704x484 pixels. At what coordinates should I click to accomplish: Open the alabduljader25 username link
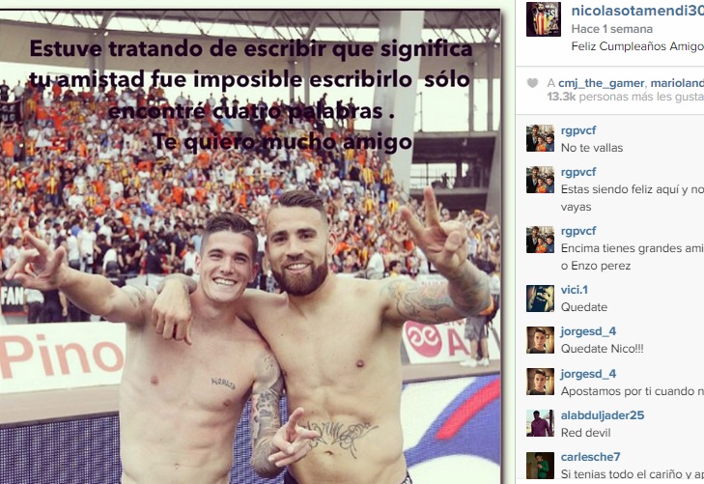[x=603, y=415]
